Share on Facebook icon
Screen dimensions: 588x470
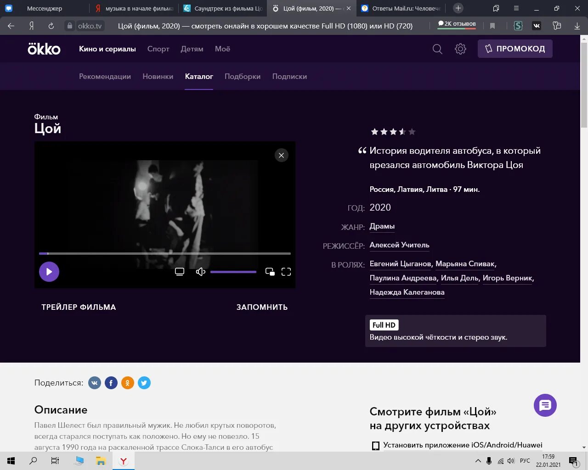click(111, 383)
